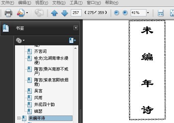The image size is (174, 123).
Task: Click the new bookmark icon
Action: click(73, 40)
